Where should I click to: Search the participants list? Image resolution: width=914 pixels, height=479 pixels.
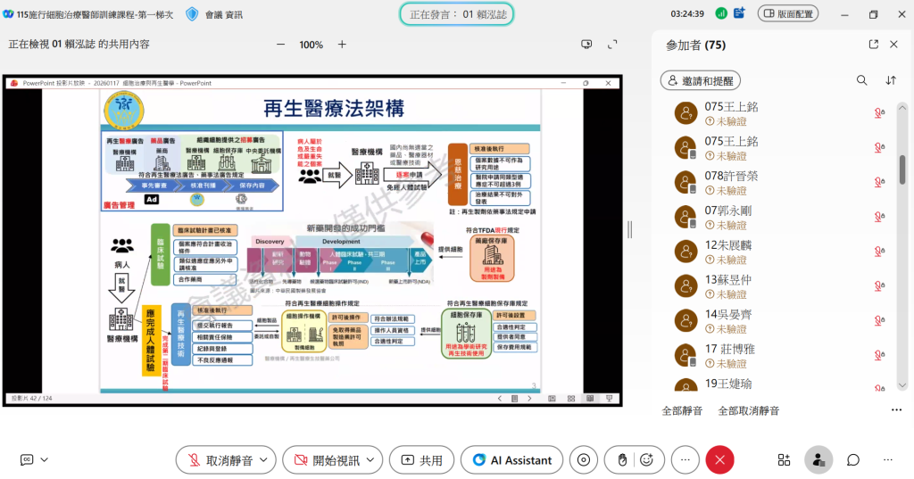coord(861,80)
